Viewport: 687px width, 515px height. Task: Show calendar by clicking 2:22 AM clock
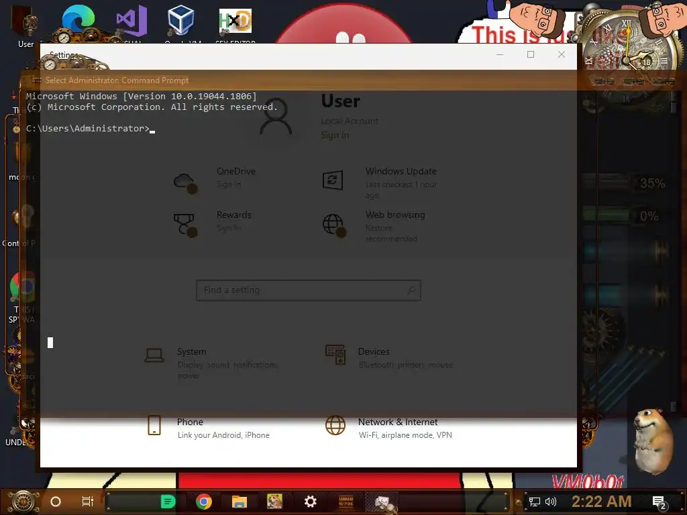[601, 502]
